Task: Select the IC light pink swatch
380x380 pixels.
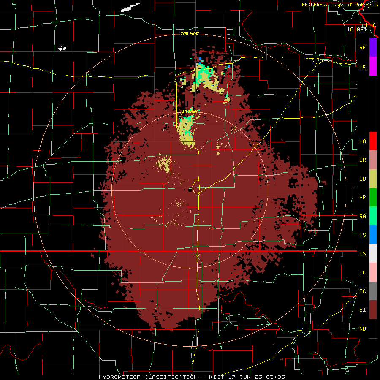Action: tap(373, 272)
